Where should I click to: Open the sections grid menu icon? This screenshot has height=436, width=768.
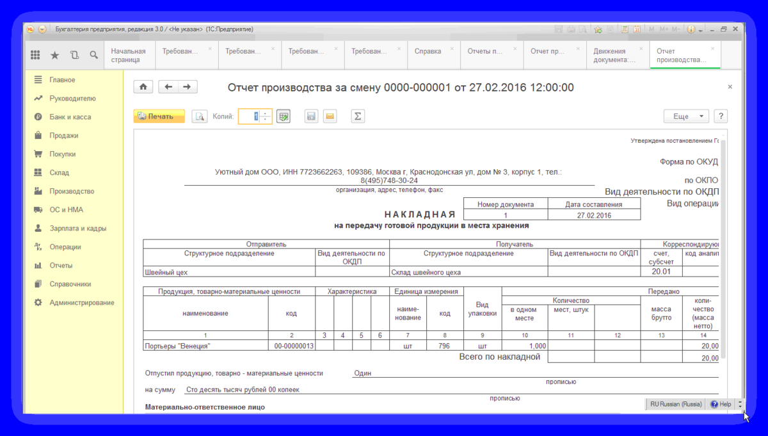click(x=35, y=56)
